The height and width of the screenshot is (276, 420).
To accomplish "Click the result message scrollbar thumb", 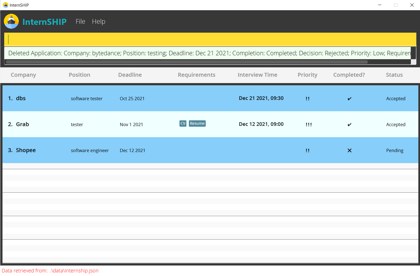I will click(x=187, y=62).
